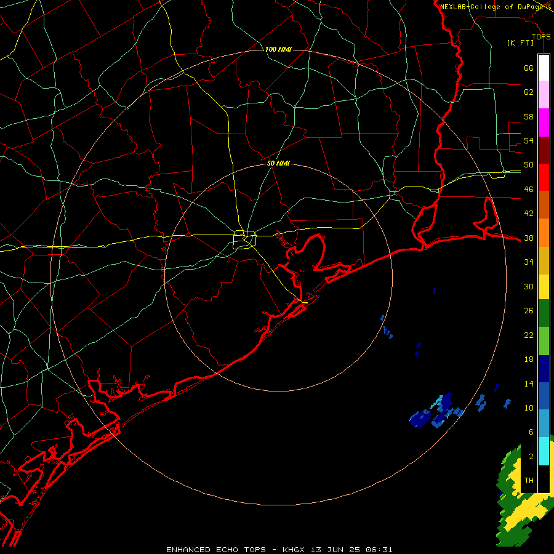Select the black TH swatch in the legend
554x554 pixels.
click(x=544, y=479)
